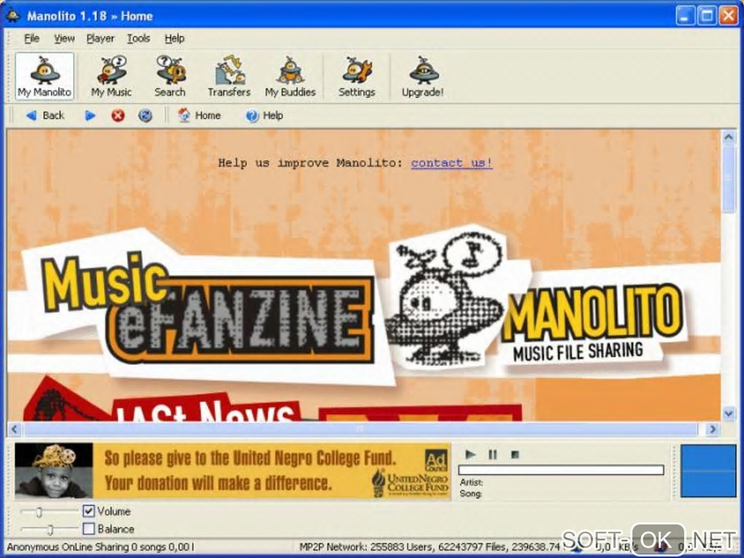Go Back using the blue arrow

pos(44,115)
